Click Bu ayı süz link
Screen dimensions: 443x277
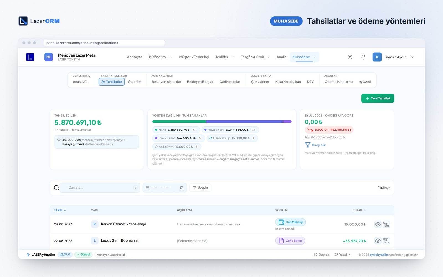[319, 145]
